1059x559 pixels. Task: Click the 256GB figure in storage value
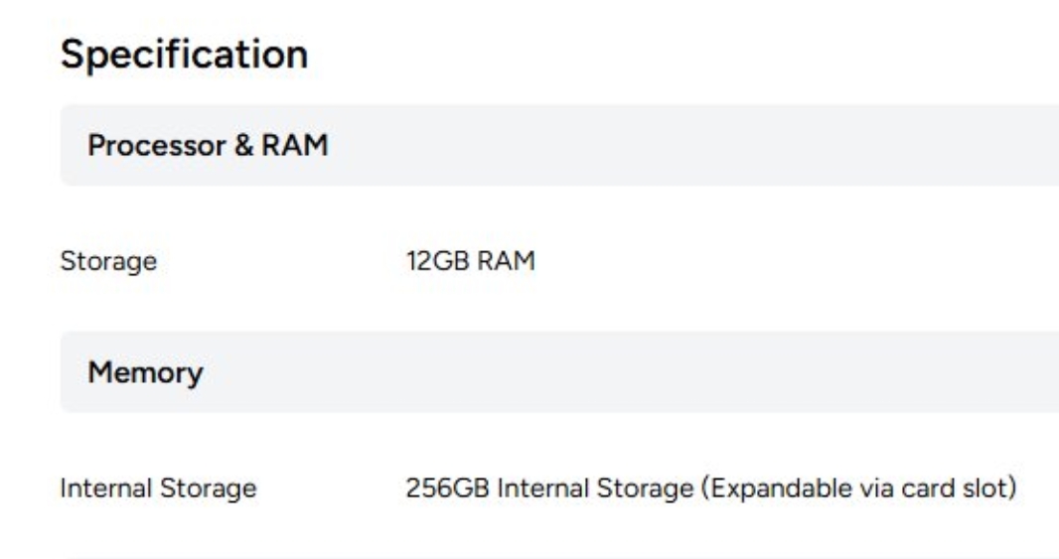(x=447, y=489)
